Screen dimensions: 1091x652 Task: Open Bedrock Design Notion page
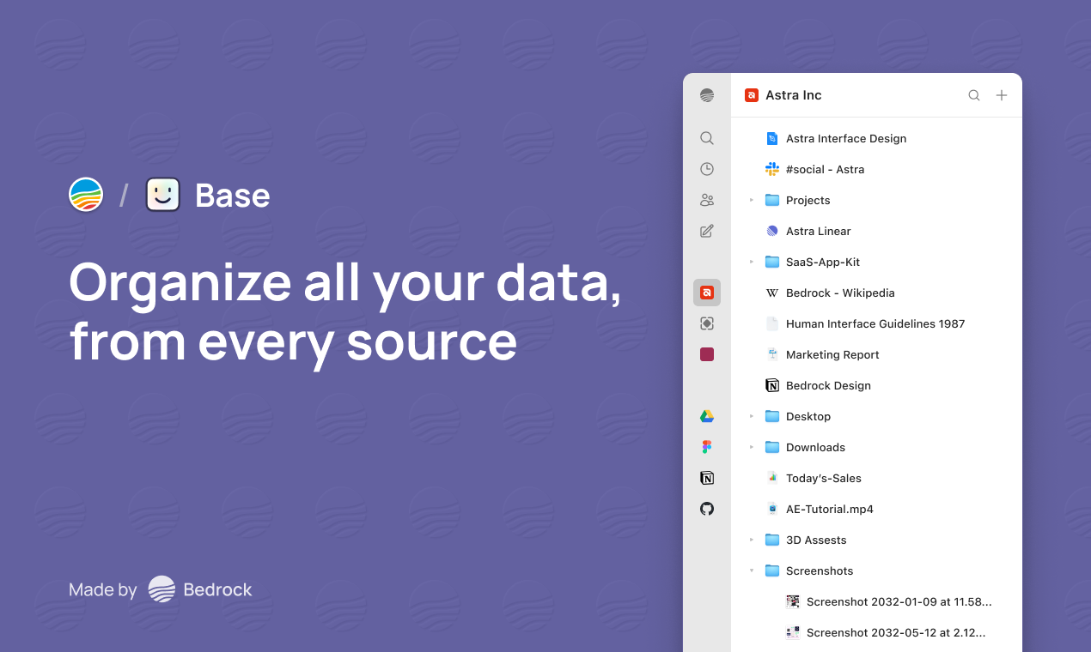click(x=876, y=385)
